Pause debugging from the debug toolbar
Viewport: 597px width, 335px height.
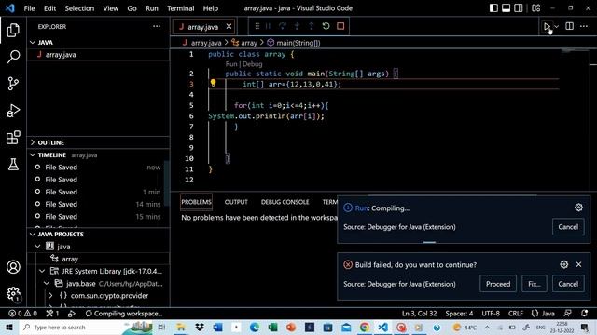(268, 26)
